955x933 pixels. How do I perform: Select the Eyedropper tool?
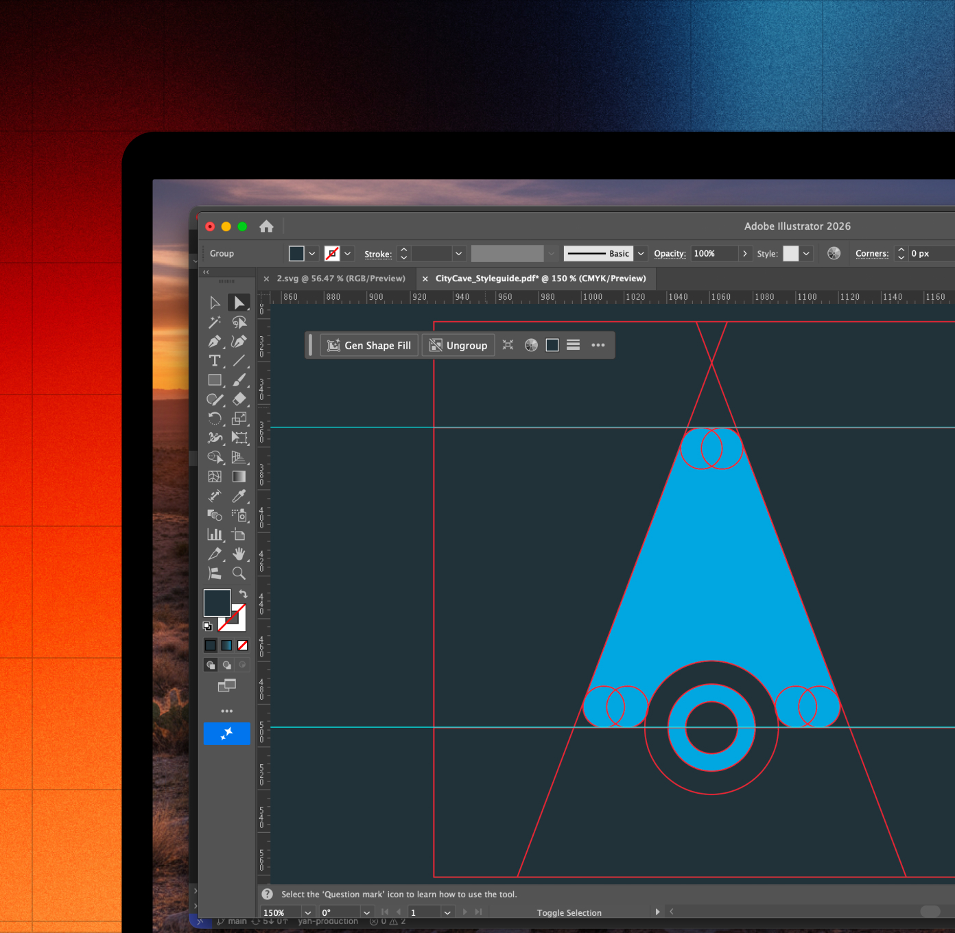point(239,495)
